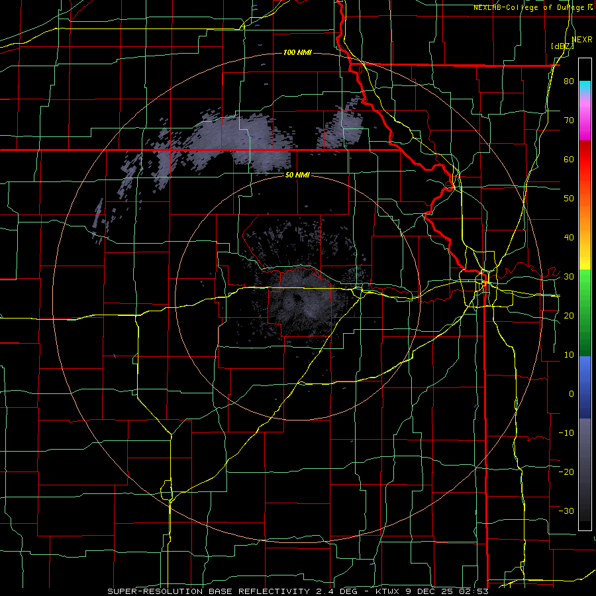Click the 40 dBZ scale value
Screen dimensions: 596x596
pos(569,238)
